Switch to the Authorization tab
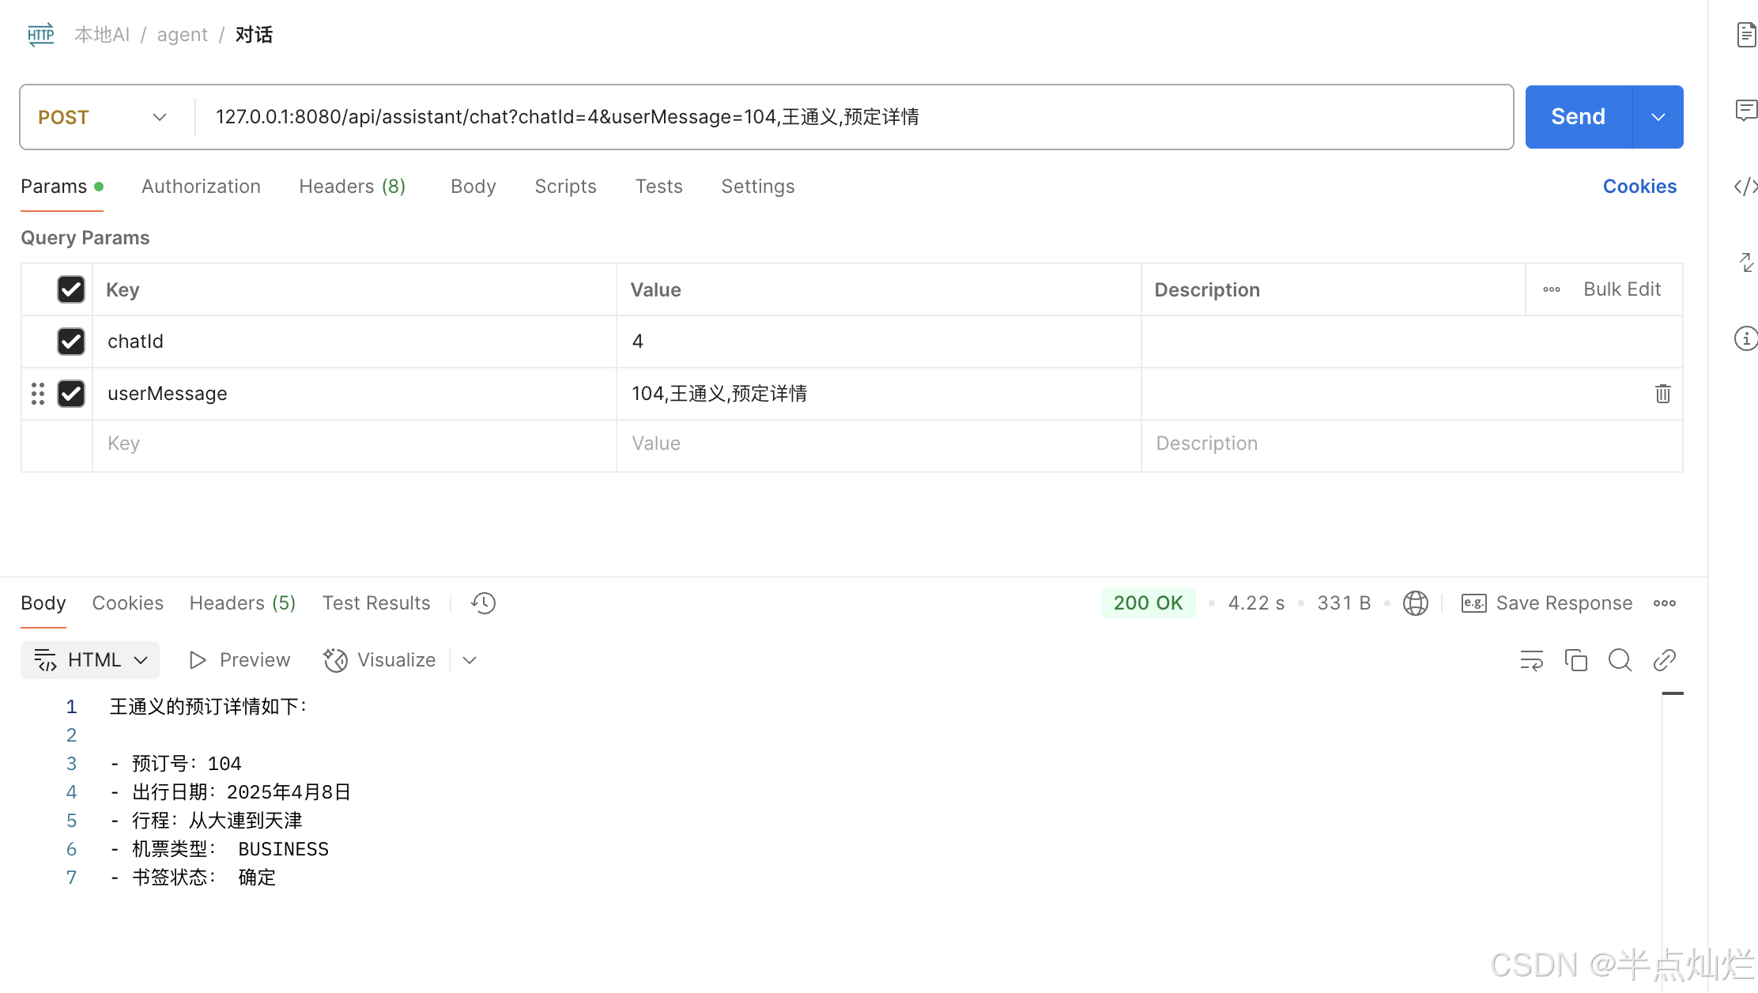The width and height of the screenshot is (1758, 993). tap(201, 187)
